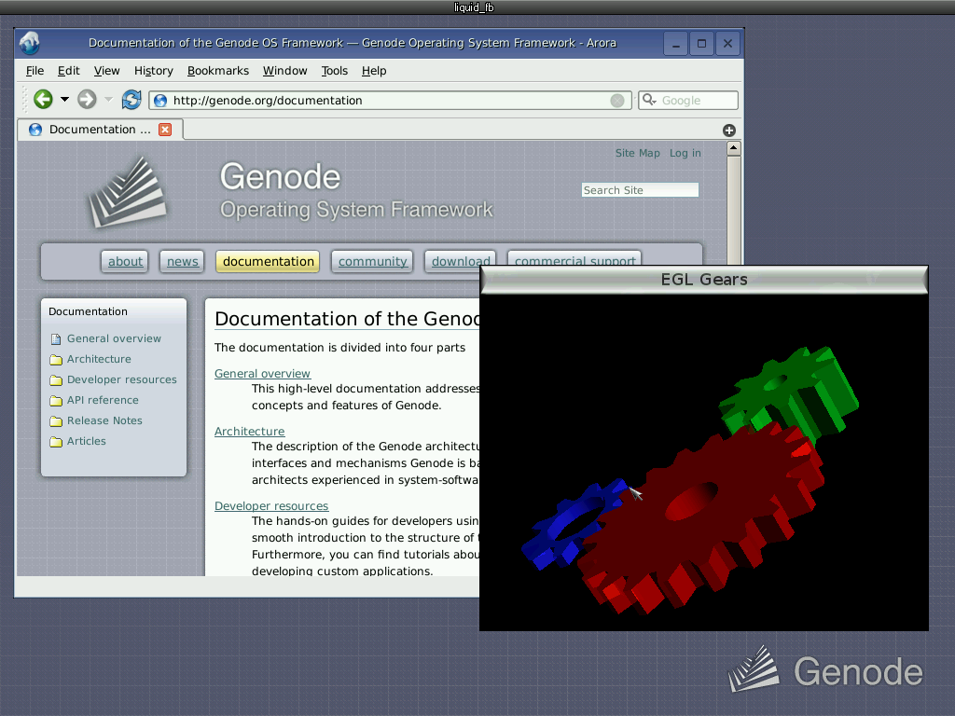Follow the community navigation link
The height and width of the screenshot is (716, 955).
tap(371, 262)
